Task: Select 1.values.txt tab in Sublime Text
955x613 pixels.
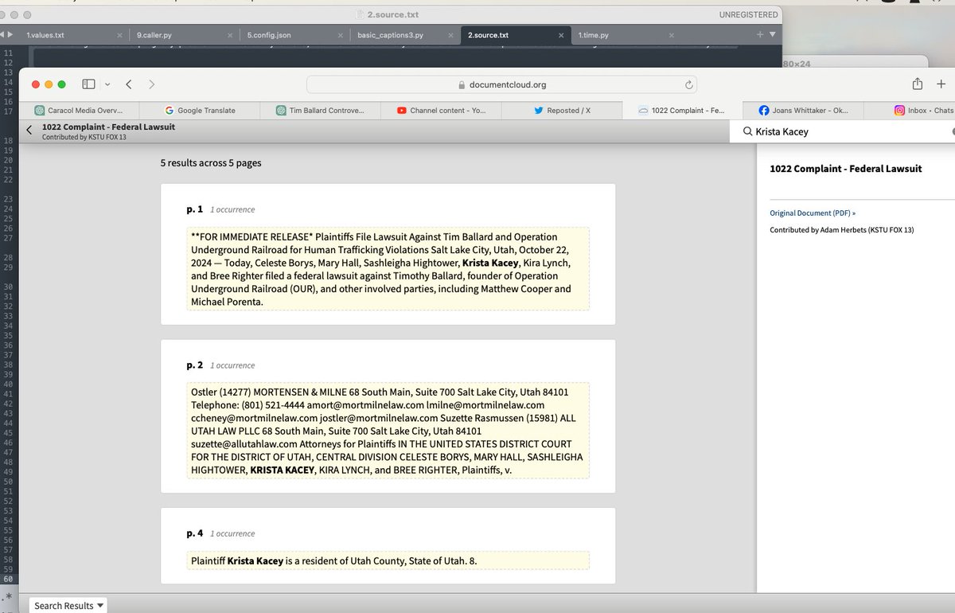Action: (x=72, y=35)
